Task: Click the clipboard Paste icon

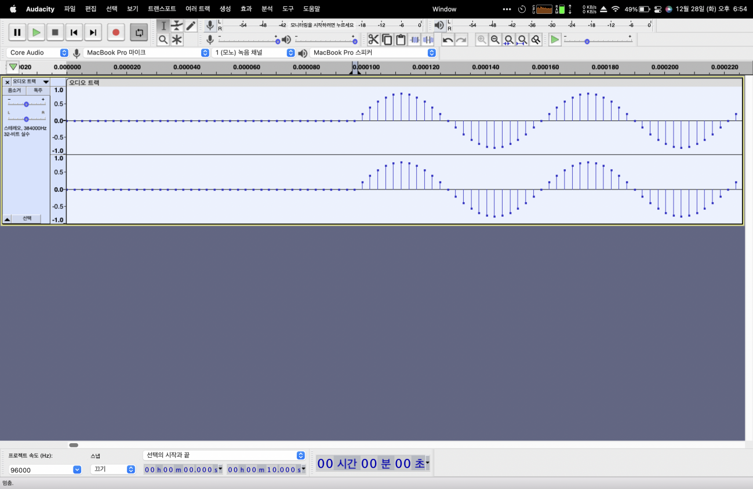Action: tap(401, 39)
